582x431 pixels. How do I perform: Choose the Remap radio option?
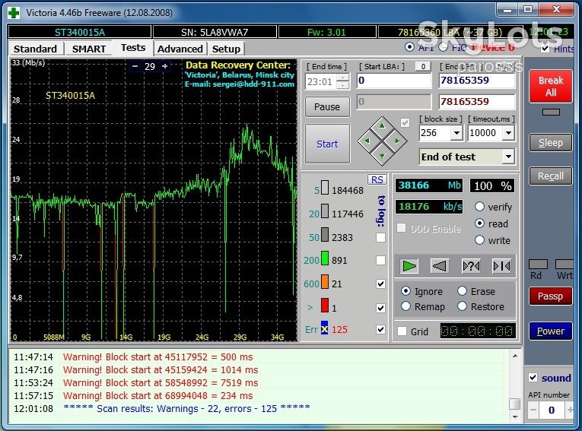tap(405, 306)
